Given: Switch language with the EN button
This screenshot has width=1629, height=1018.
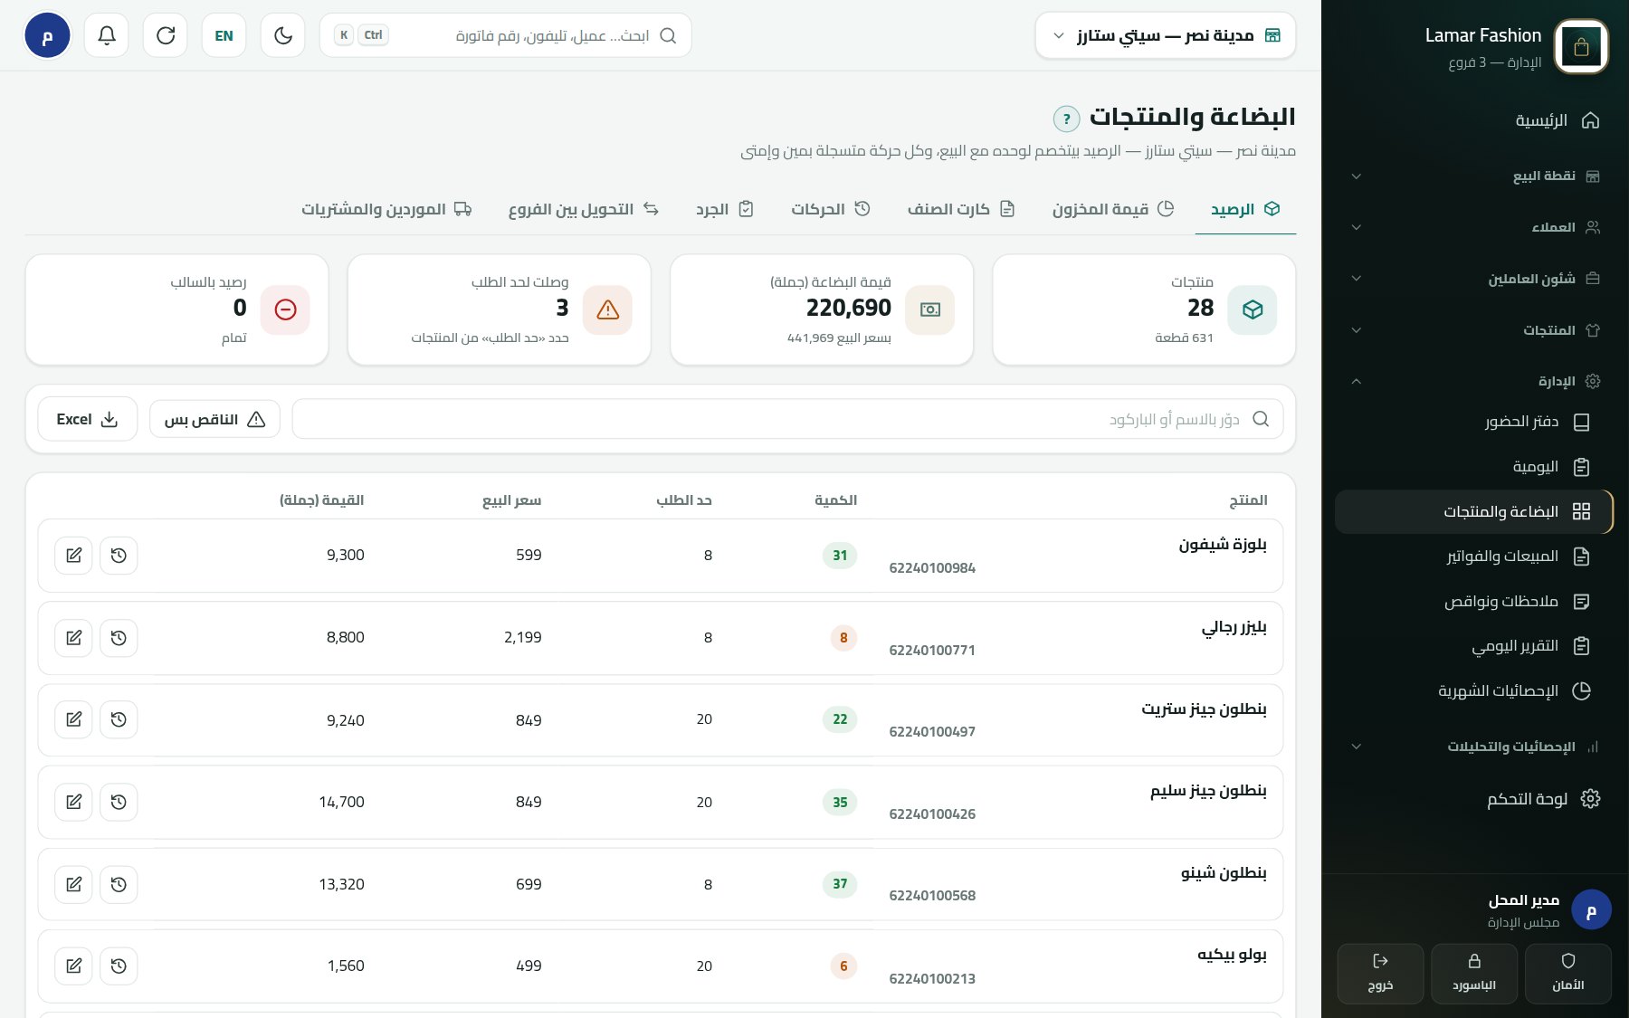Looking at the screenshot, I should pyautogui.click(x=224, y=35).
